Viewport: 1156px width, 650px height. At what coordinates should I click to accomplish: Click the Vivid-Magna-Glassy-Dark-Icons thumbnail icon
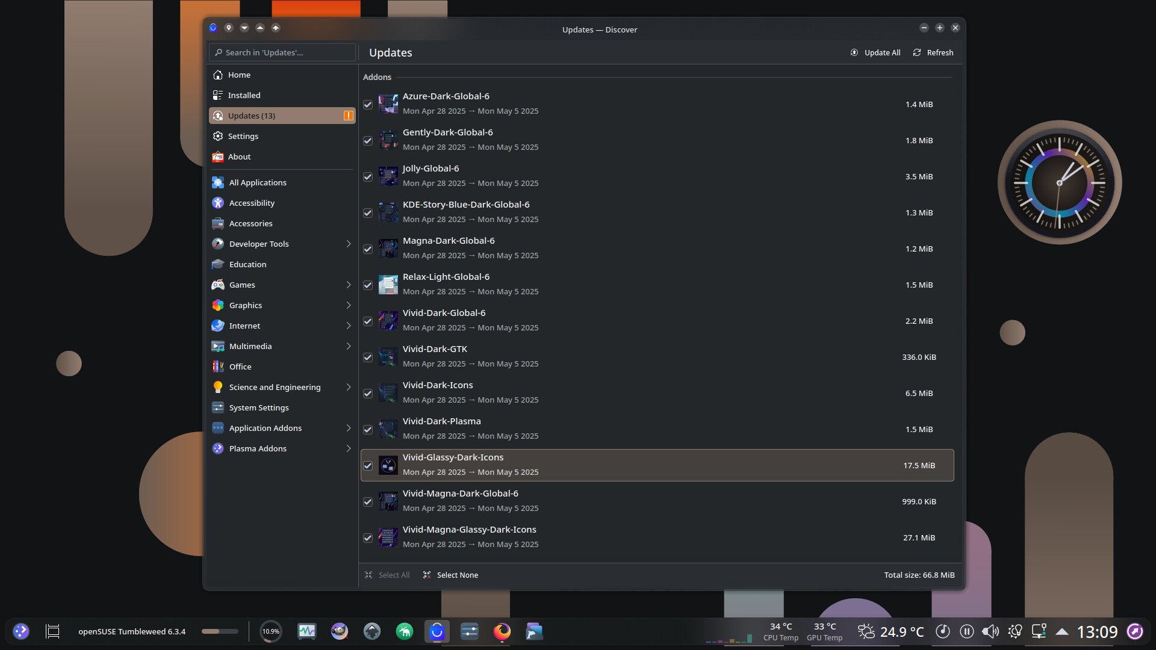pos(388,537)
